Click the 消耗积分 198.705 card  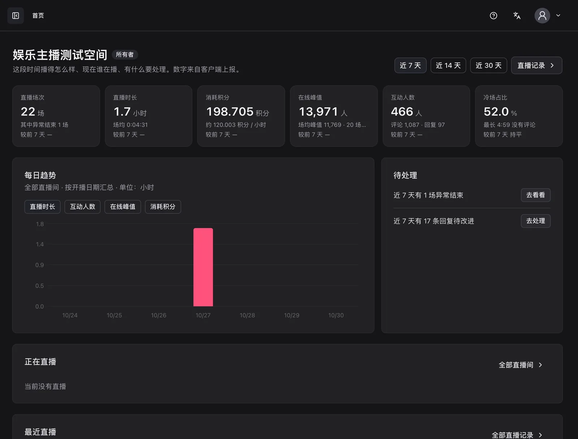pyautogui.click(x=241, y=116)
